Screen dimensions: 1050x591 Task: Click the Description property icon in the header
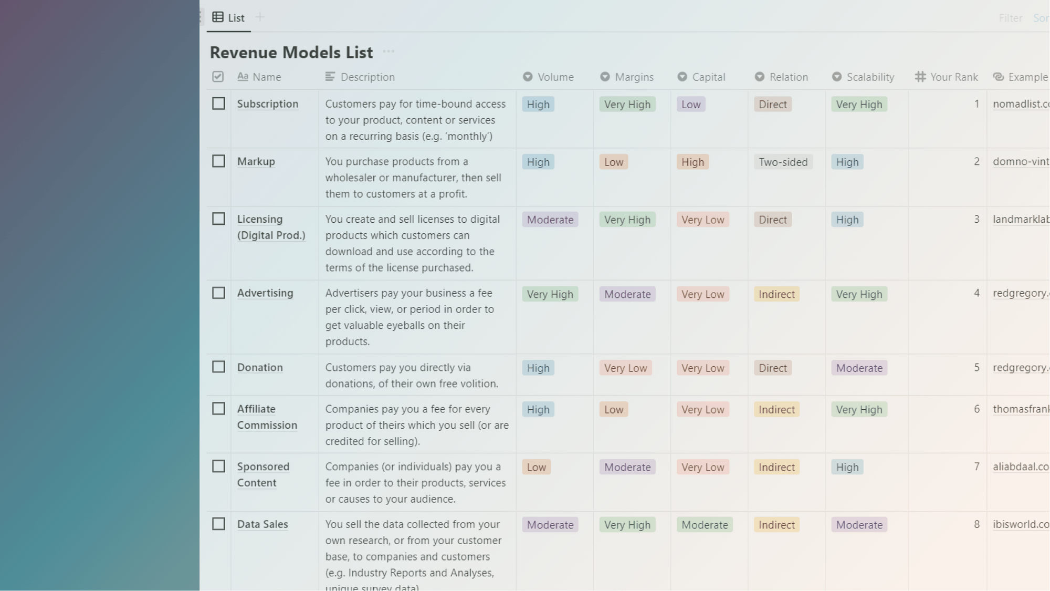click(x=329, y=77)
